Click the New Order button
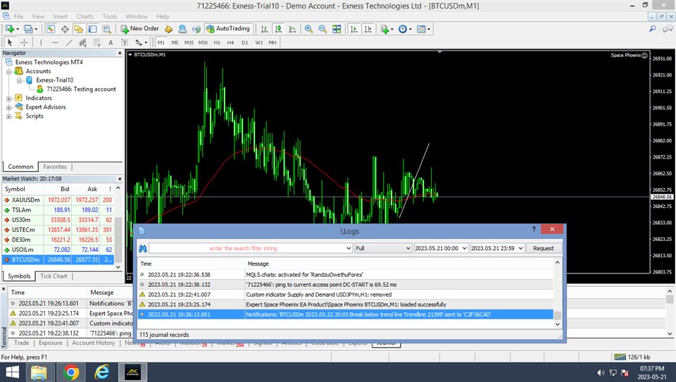This screenshot has width=676, height=382. (x=139, y=28)
